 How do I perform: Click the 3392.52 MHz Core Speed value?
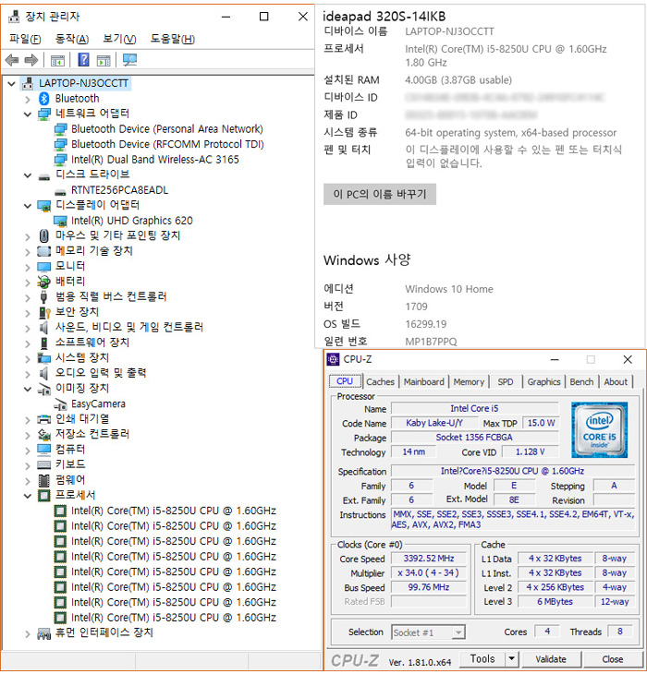coord(429,559)
